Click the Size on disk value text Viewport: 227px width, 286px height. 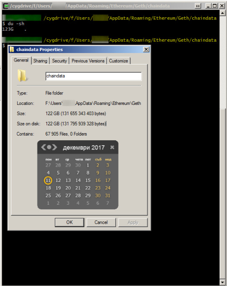point(76,124)
